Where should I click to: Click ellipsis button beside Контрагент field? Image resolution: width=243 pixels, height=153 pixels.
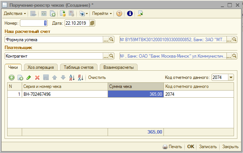tap(105, 56)
